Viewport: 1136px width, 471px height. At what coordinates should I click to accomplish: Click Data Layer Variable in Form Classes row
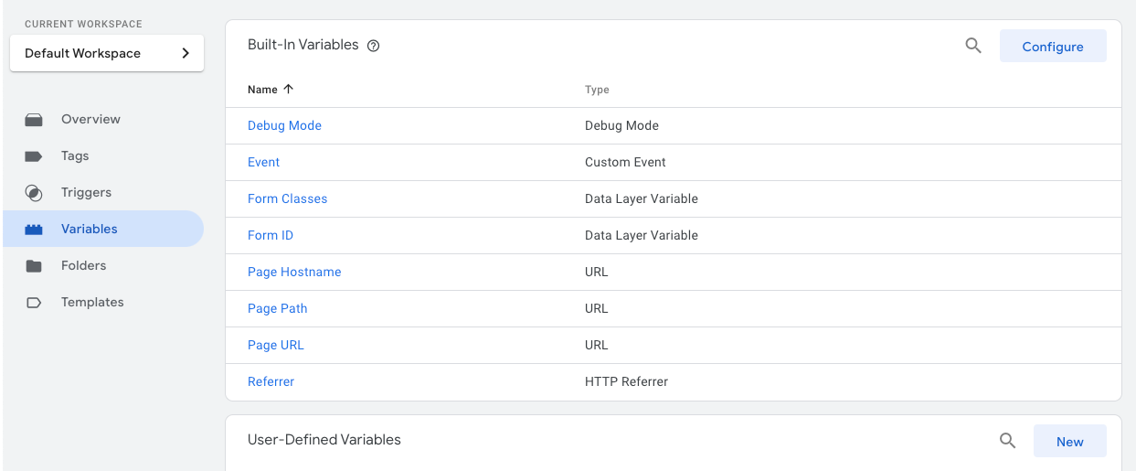(642, 198)
